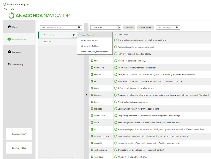Uncheck the tqdm package checkbox
Image resolution: width=211 pixels, height=159 pixels.
(x=92, y=102)
